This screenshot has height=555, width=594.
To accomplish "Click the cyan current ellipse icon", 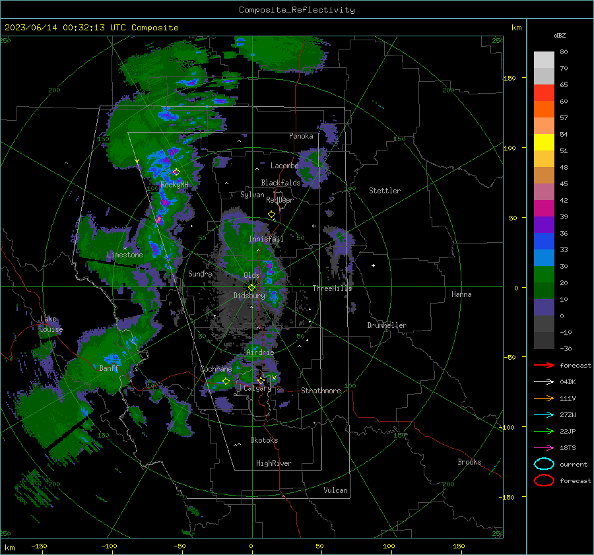I will pyautogui.click(x=544, y=464).
